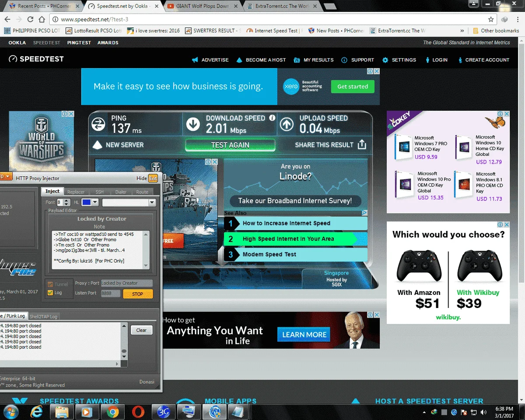Switch to GIANT Wolf Plops Down browser tab
Image resolution: width=525 pixels, height=420 pixels.
click(x=202, y=6)
